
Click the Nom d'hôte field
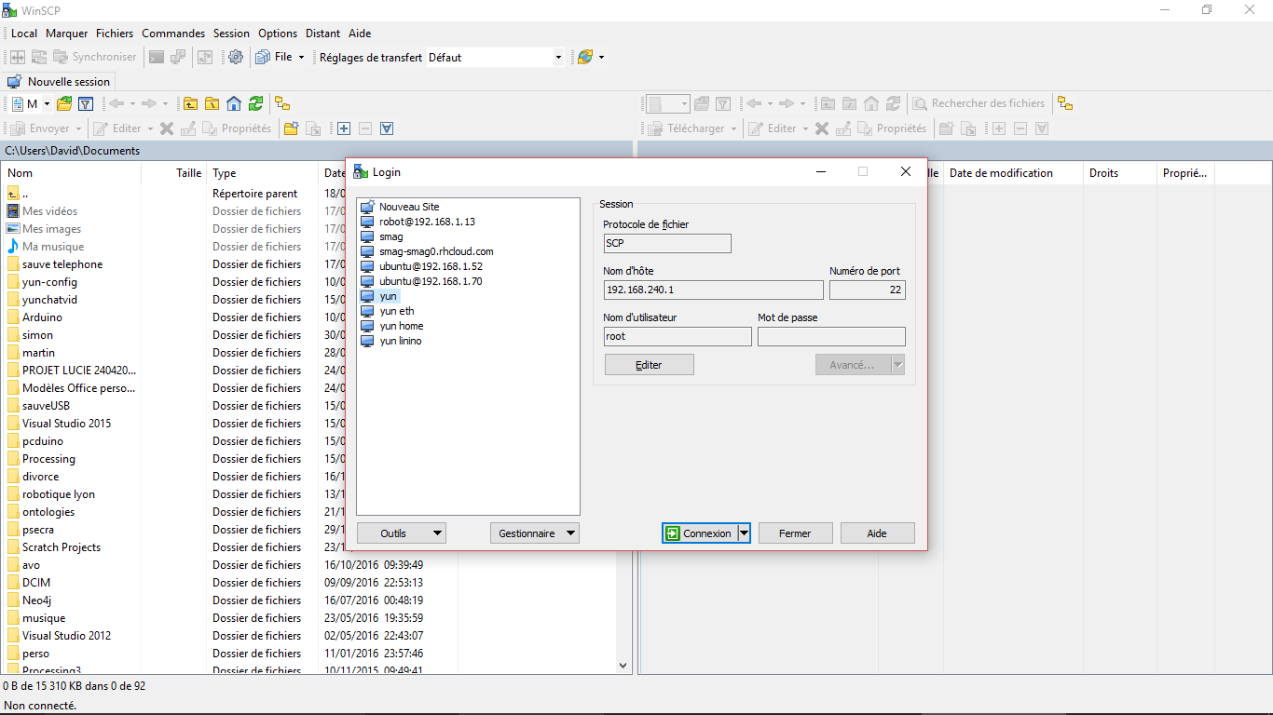713,290
